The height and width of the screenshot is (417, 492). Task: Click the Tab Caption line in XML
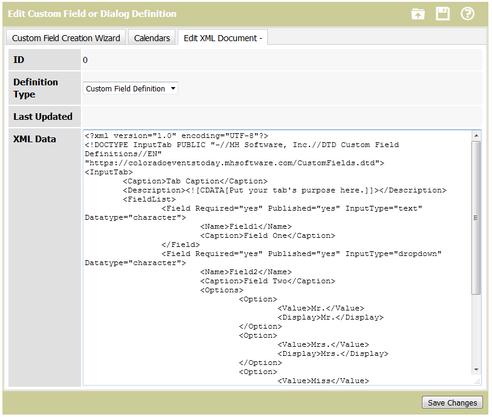point(195,181)
